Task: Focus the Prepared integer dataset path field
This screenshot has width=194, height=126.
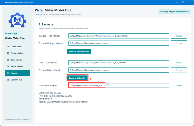Action: 119,43
